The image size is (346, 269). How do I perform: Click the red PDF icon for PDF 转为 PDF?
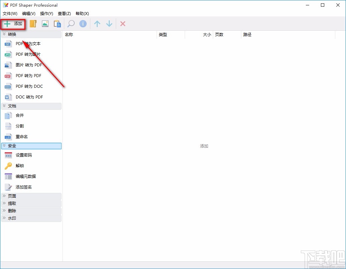tap(8, 76)
